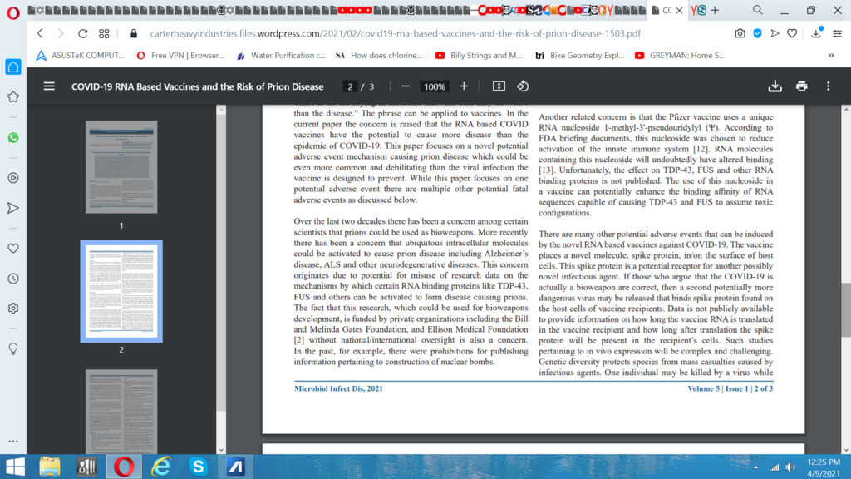The width and height of the screenshot is (851, 479).
Task: Open Opera sidebar settings gear
Action: tap(13, 308)
